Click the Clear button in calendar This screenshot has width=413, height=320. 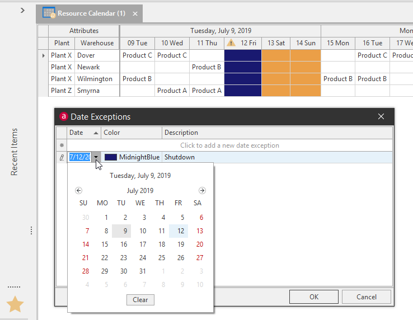(140, 300)
